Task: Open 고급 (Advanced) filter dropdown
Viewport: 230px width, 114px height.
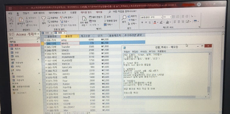Action: 65,21
